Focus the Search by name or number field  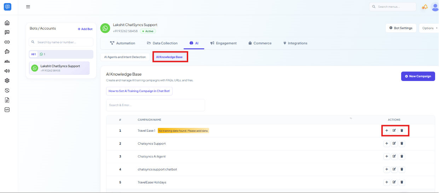click(61, 42)
